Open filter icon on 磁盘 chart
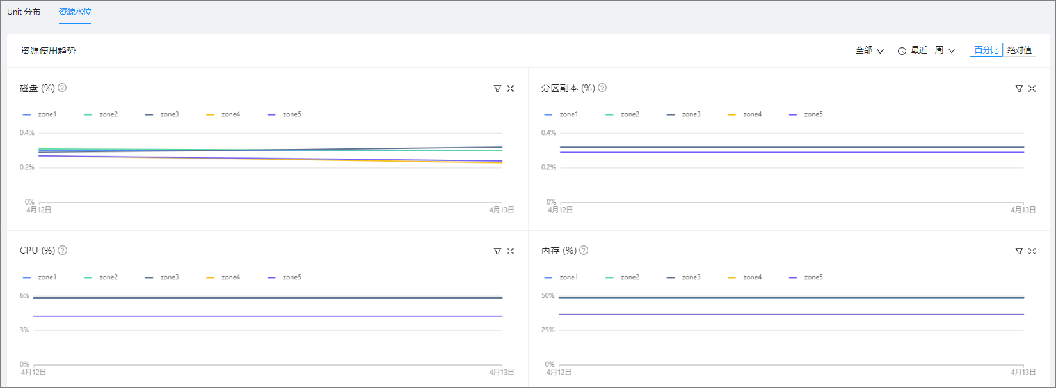The width and height of the screenshot is (1056, 388). (x=497, y=89)
